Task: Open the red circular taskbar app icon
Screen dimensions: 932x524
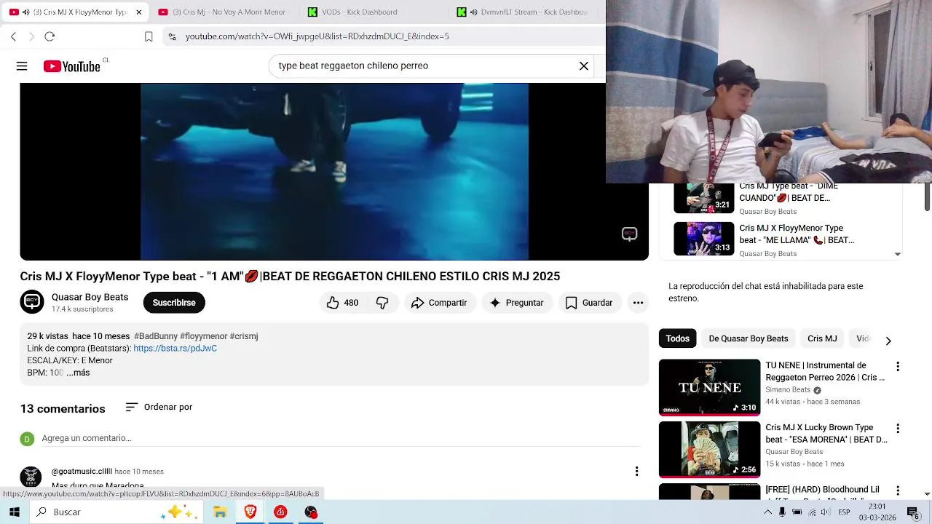Action: point(280,512)
